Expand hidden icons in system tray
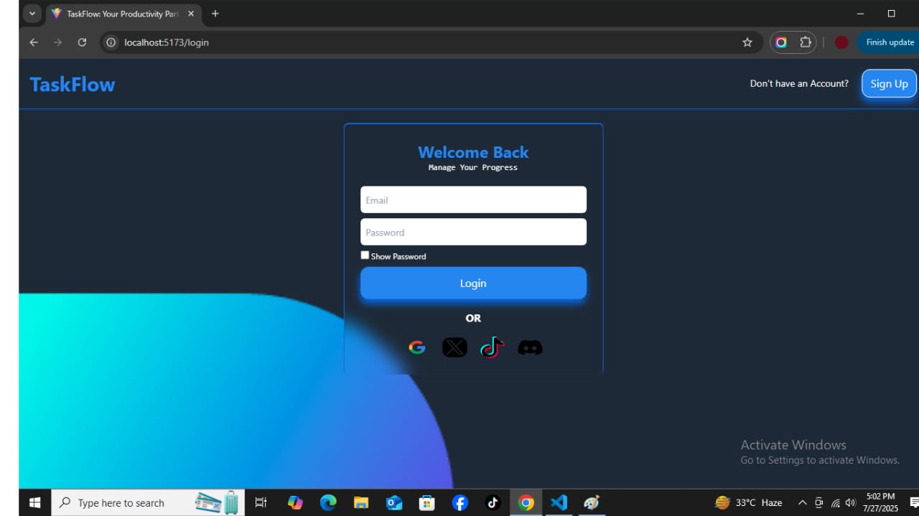The image size is (919, 516). coord(802,502)
